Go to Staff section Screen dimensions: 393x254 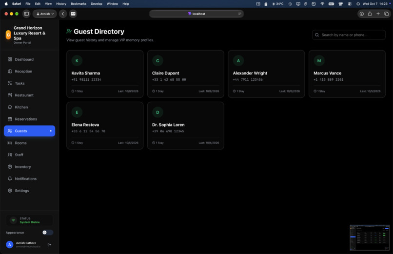(x=30, y=155)
